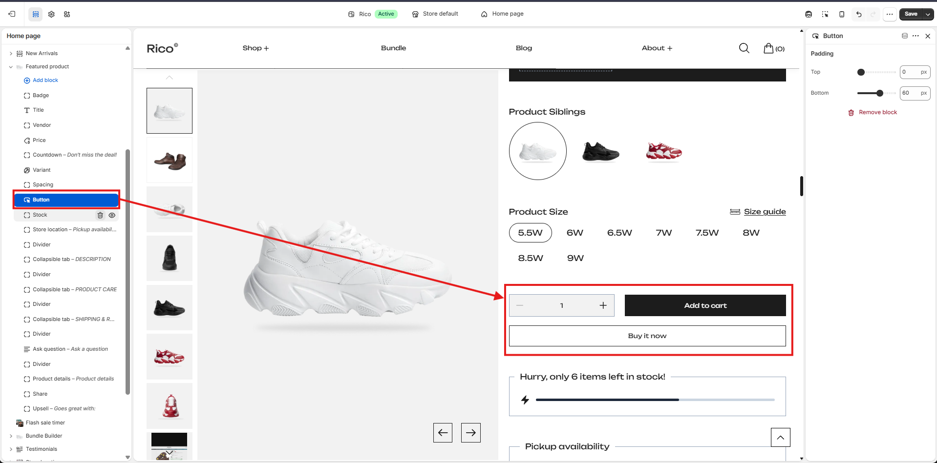Open Button panel ellipsis menu

coord(916,36)
